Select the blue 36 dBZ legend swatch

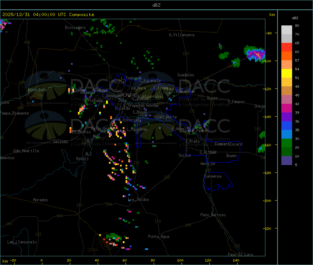coord(287,125)
